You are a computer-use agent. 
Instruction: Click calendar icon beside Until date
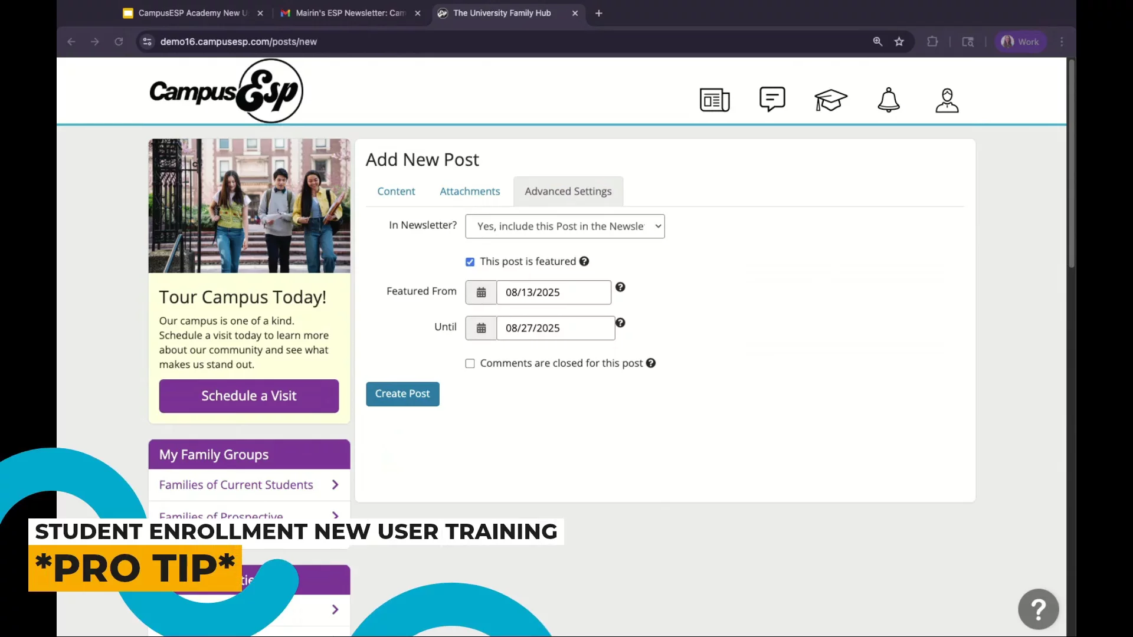click(x=481, y=328)
